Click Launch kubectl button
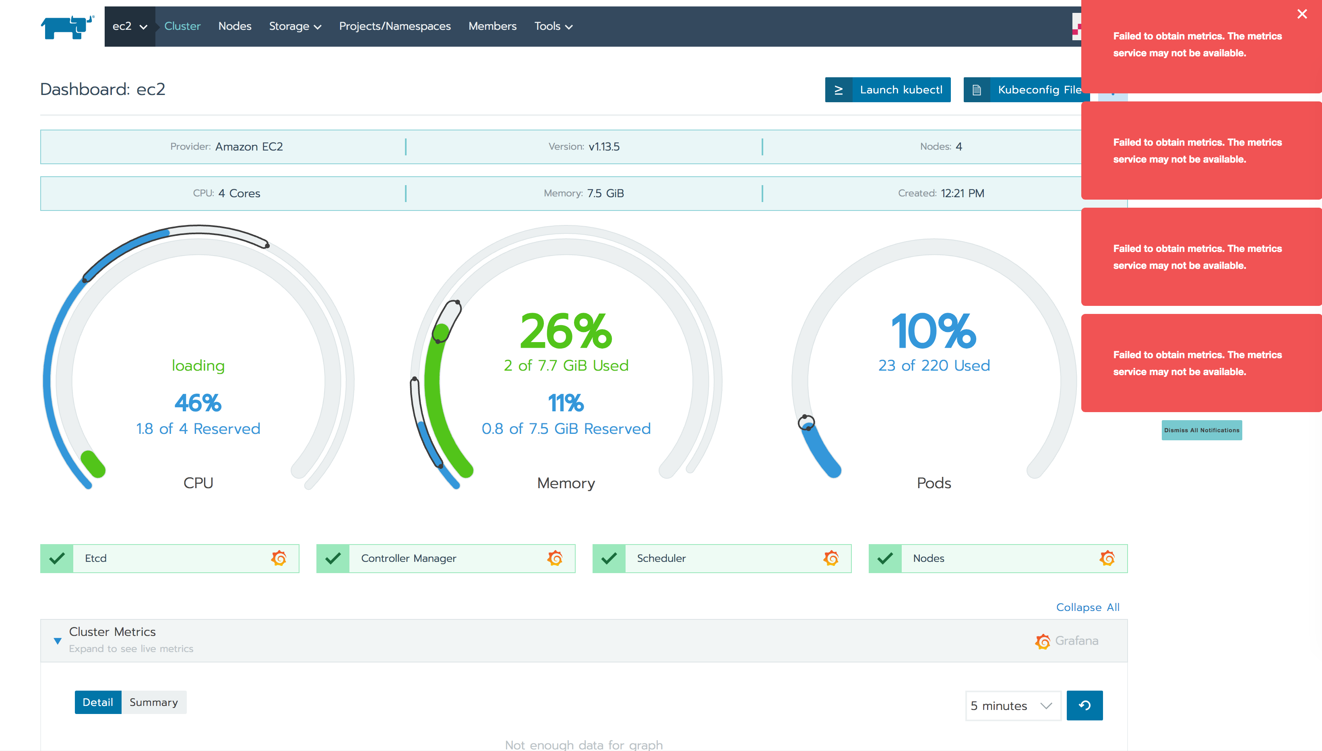Viewport: 1322px width, 751px height. click(x=887, y=90)
